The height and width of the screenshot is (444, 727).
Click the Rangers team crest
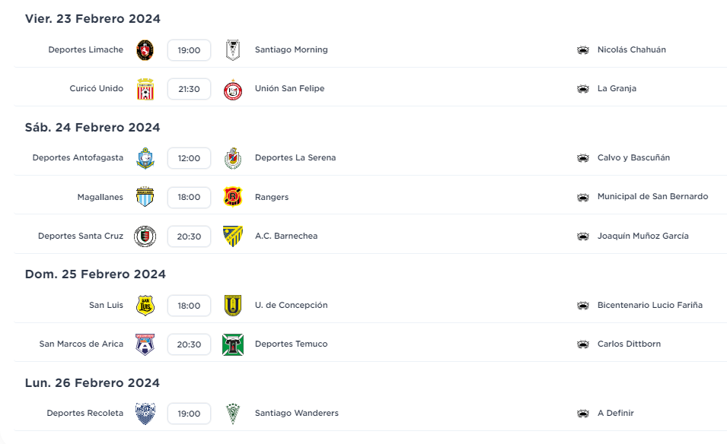(233, 197)
